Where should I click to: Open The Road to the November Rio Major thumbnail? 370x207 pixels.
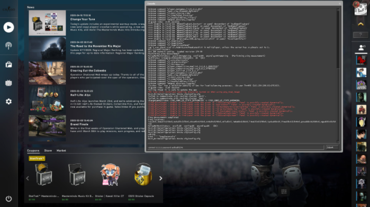47,49
